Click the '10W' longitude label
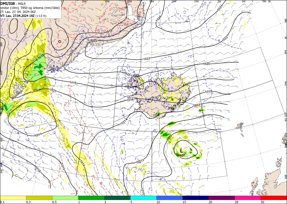Screen dimensions: 287x204 coord(196,1)
